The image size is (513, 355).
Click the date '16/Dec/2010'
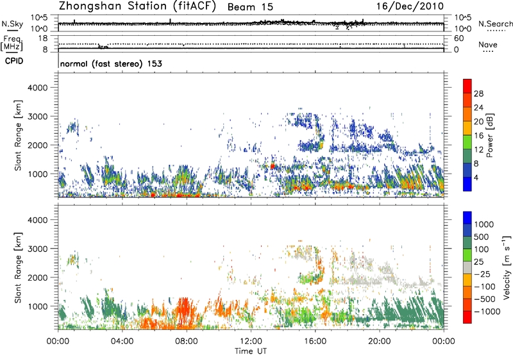[x=410, y=6]
